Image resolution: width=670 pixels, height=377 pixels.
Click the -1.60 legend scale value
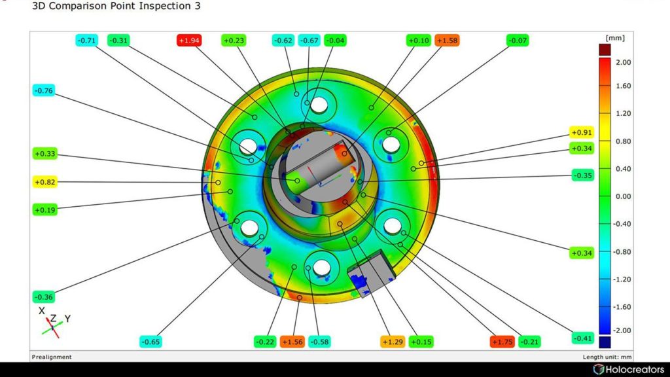622,307
